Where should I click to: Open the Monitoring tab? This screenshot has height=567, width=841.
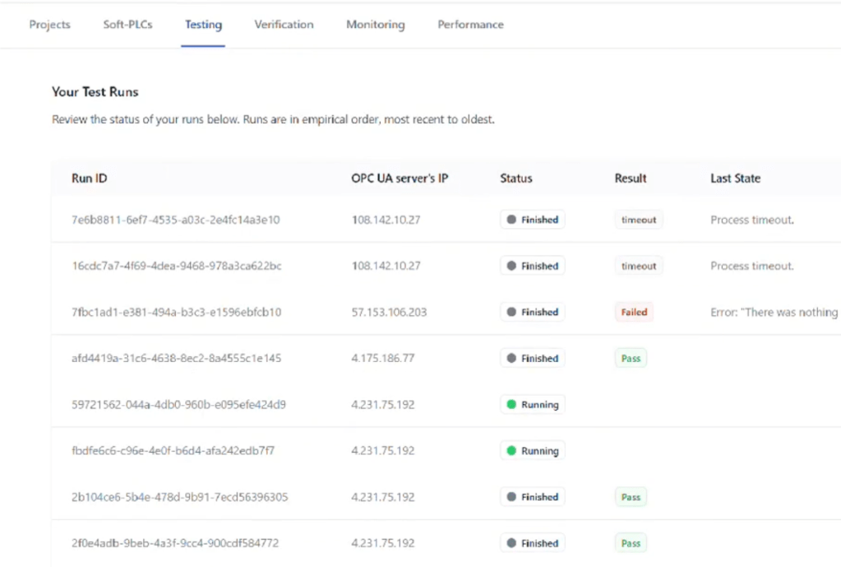[375, 25]
